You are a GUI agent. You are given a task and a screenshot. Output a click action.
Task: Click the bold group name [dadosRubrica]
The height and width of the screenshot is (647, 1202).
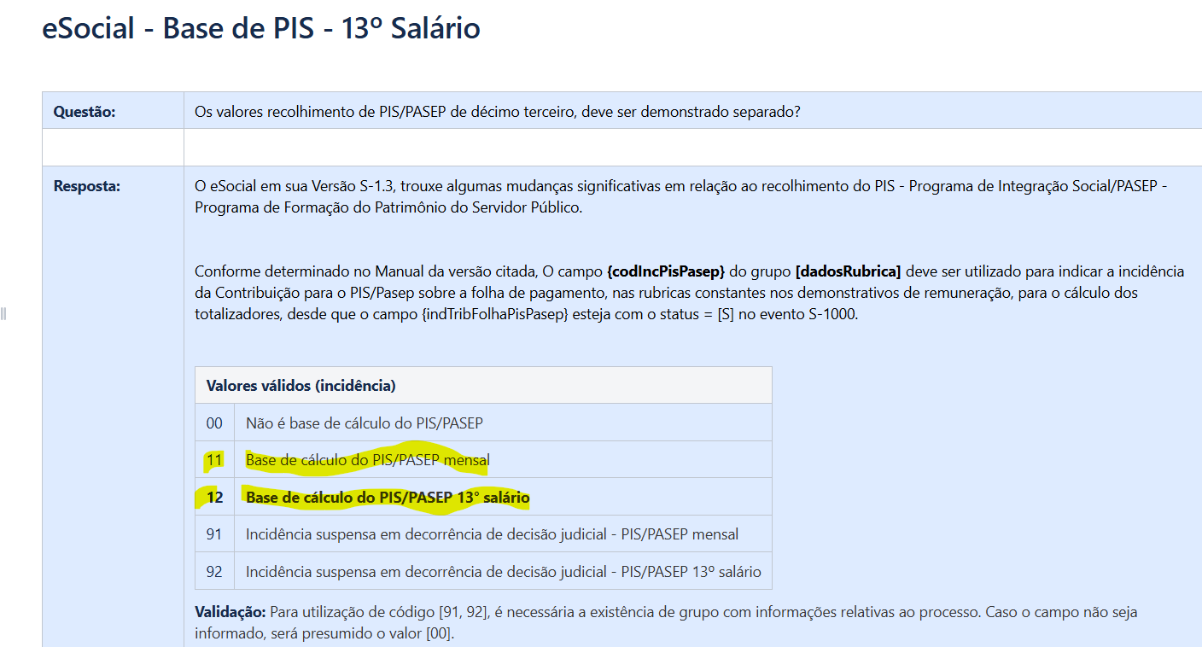[x=848, y=272]
